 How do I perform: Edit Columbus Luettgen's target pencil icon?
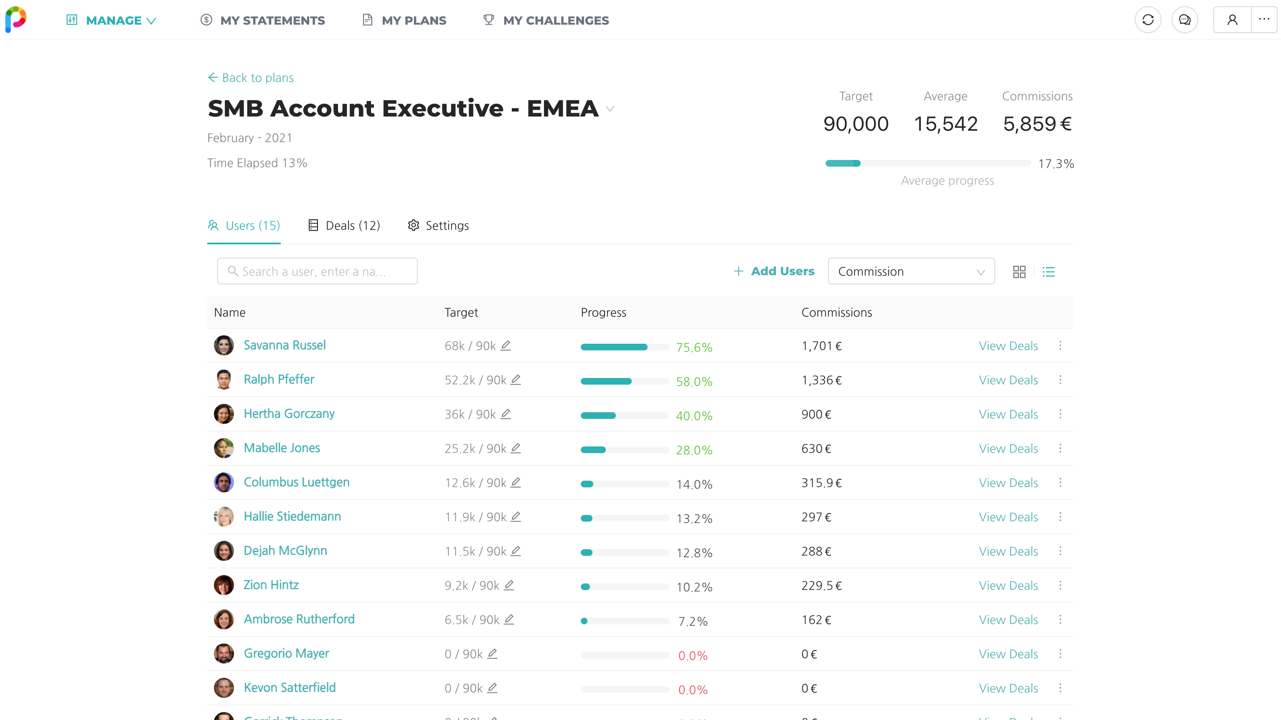(516, 483)
